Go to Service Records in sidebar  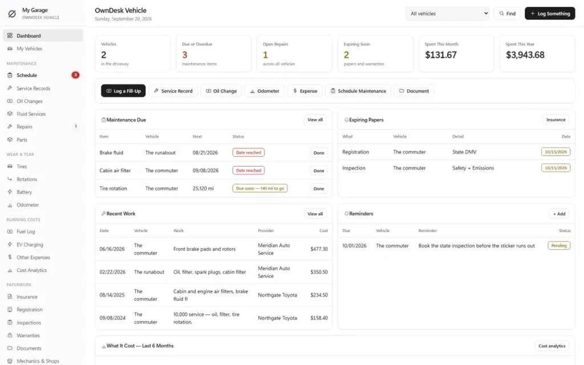43,88
